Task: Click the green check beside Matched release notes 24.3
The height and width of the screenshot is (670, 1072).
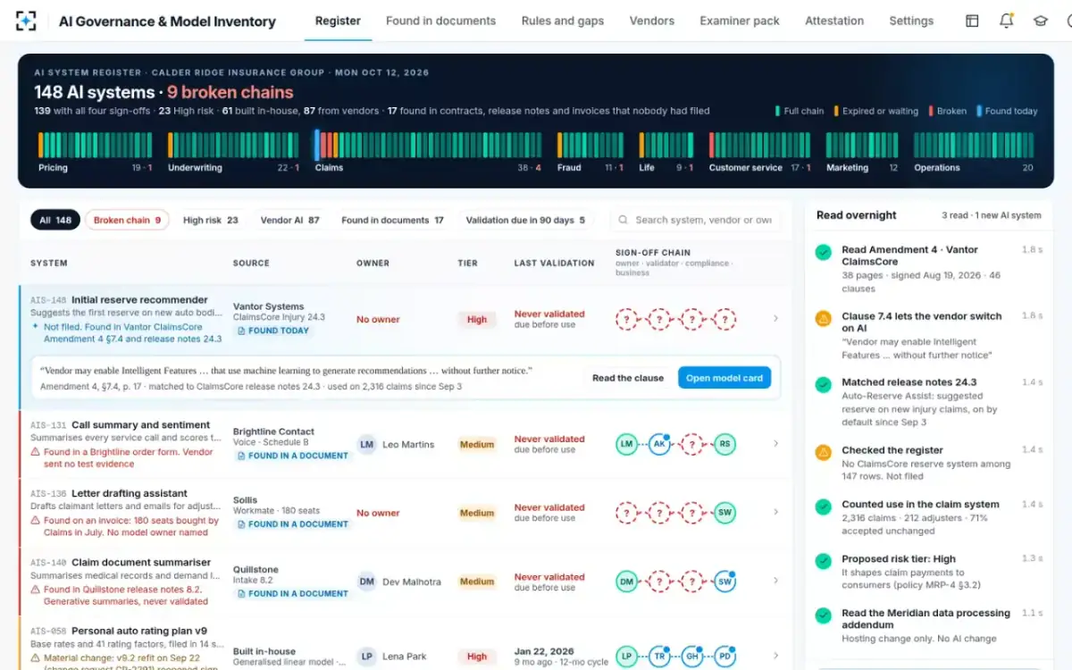Action: (824, 385)
